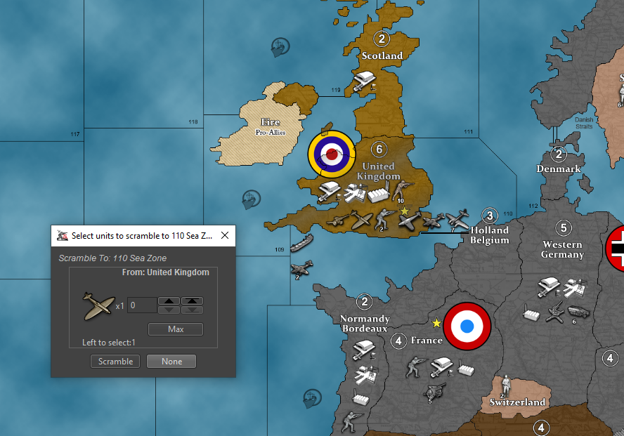Increase fighter count with up arrow

(168, 301)
